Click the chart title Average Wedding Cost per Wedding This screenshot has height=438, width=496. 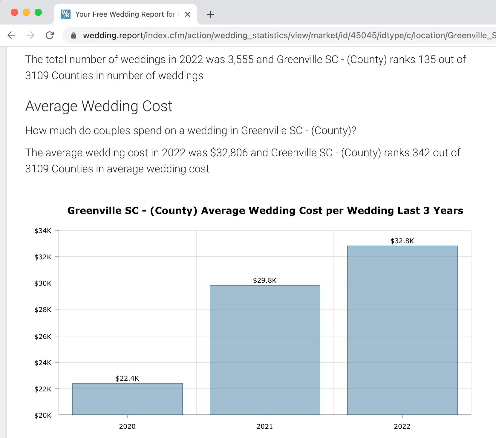click(265, 211)
